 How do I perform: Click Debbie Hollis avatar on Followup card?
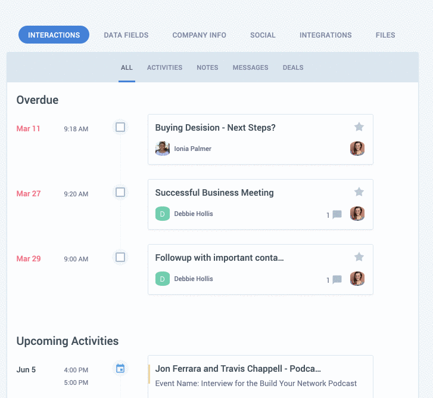pyautogui.click(x=163, y=279)
